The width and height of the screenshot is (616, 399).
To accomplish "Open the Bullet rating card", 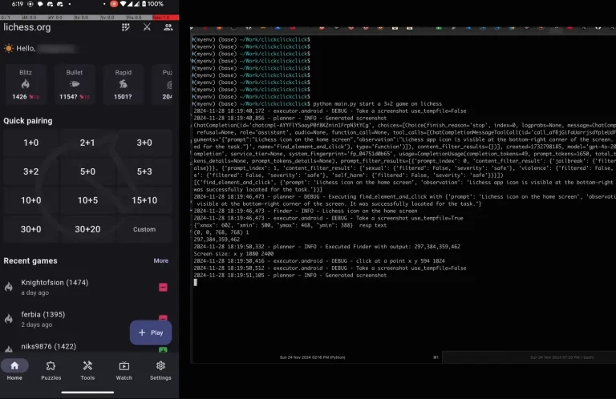I will click(75, 84).
